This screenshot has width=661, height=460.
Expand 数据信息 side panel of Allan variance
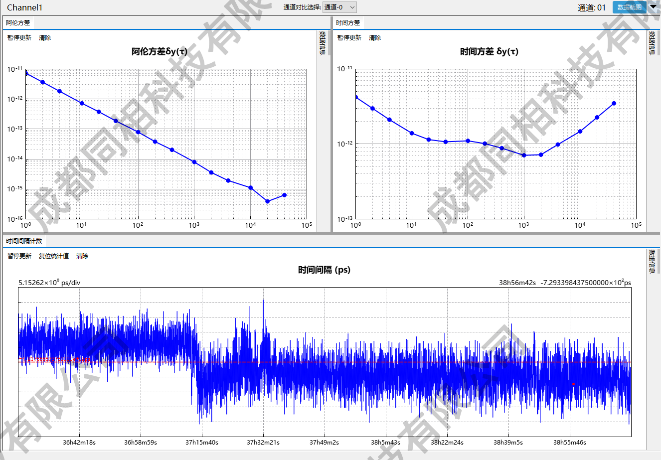(323, 43)
